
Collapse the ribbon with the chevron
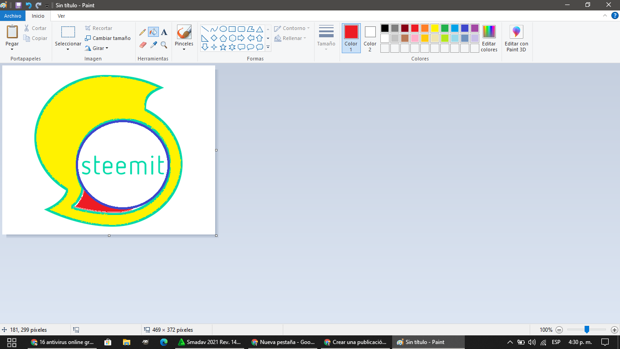point(605,15)
